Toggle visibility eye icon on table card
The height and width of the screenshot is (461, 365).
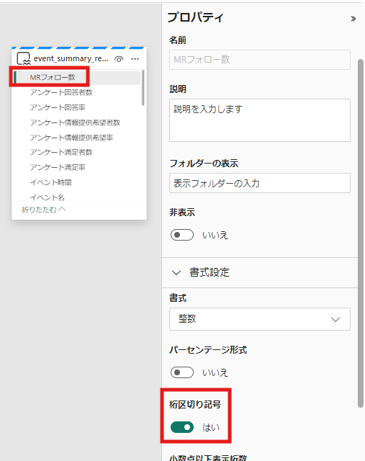coord(119,59)
